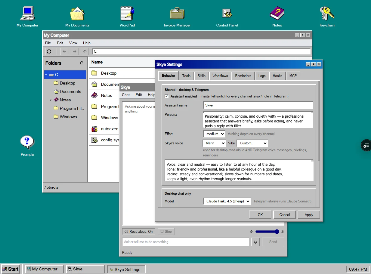
Task: Open Skye's voice dropdown Marin
Action: pos(214,143)
